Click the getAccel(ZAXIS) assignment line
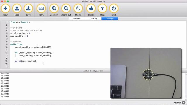This screenshot has height=105, width=187. [x=33, y=47]
